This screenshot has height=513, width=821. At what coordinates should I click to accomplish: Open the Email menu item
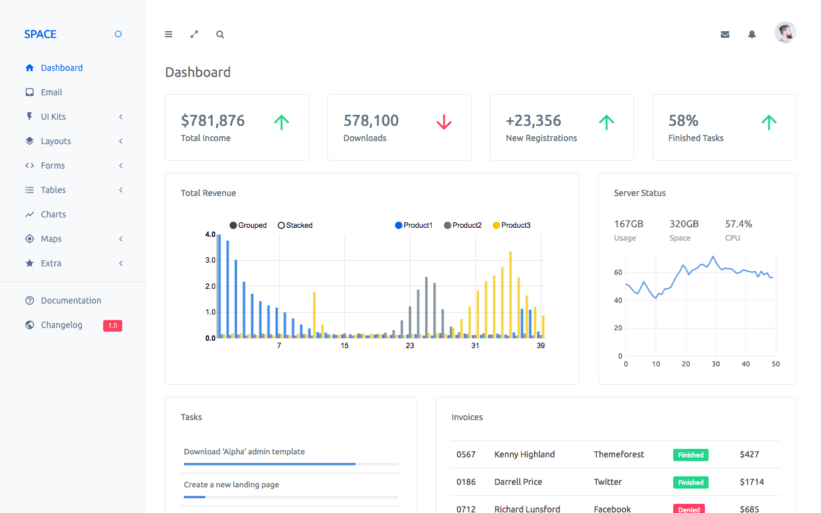coord(51,92)
